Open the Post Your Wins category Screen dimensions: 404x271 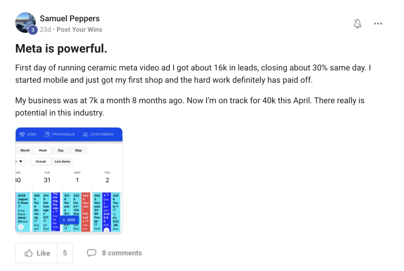(x=79, y=30)
